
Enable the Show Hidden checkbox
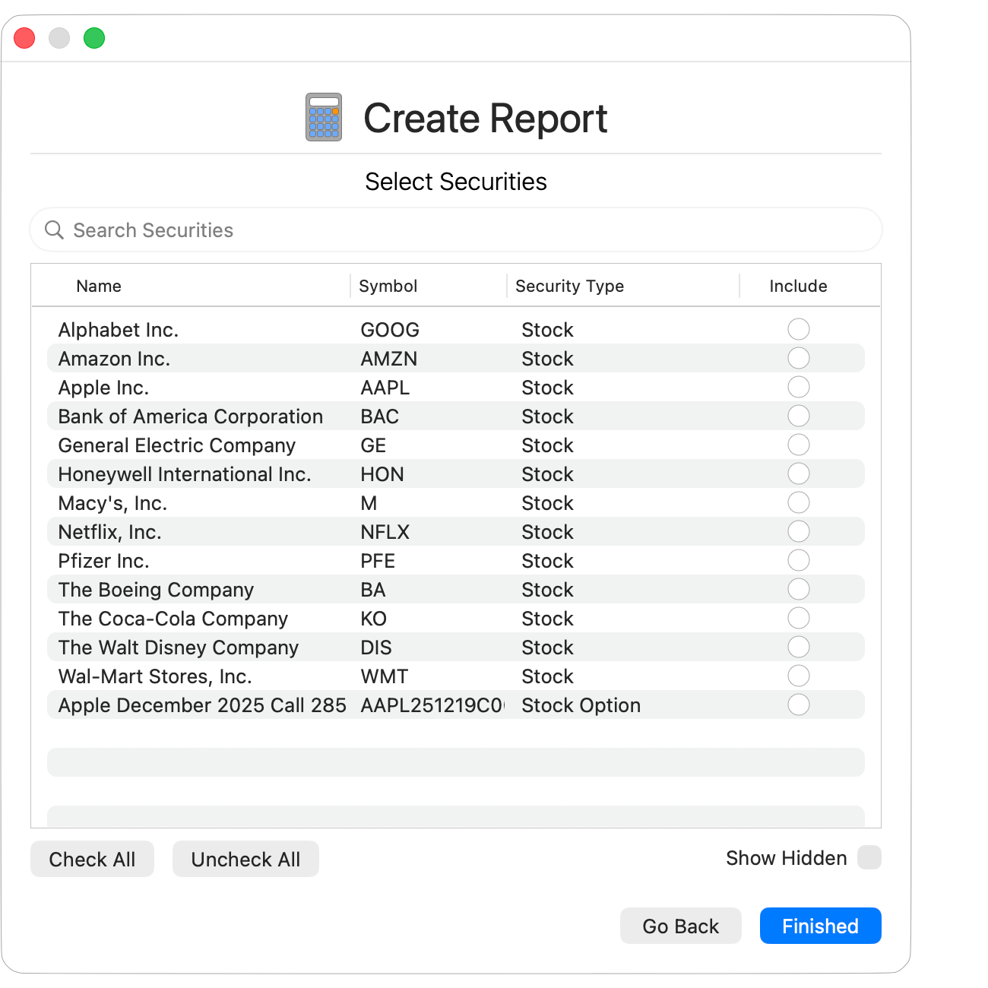[867, 857]
